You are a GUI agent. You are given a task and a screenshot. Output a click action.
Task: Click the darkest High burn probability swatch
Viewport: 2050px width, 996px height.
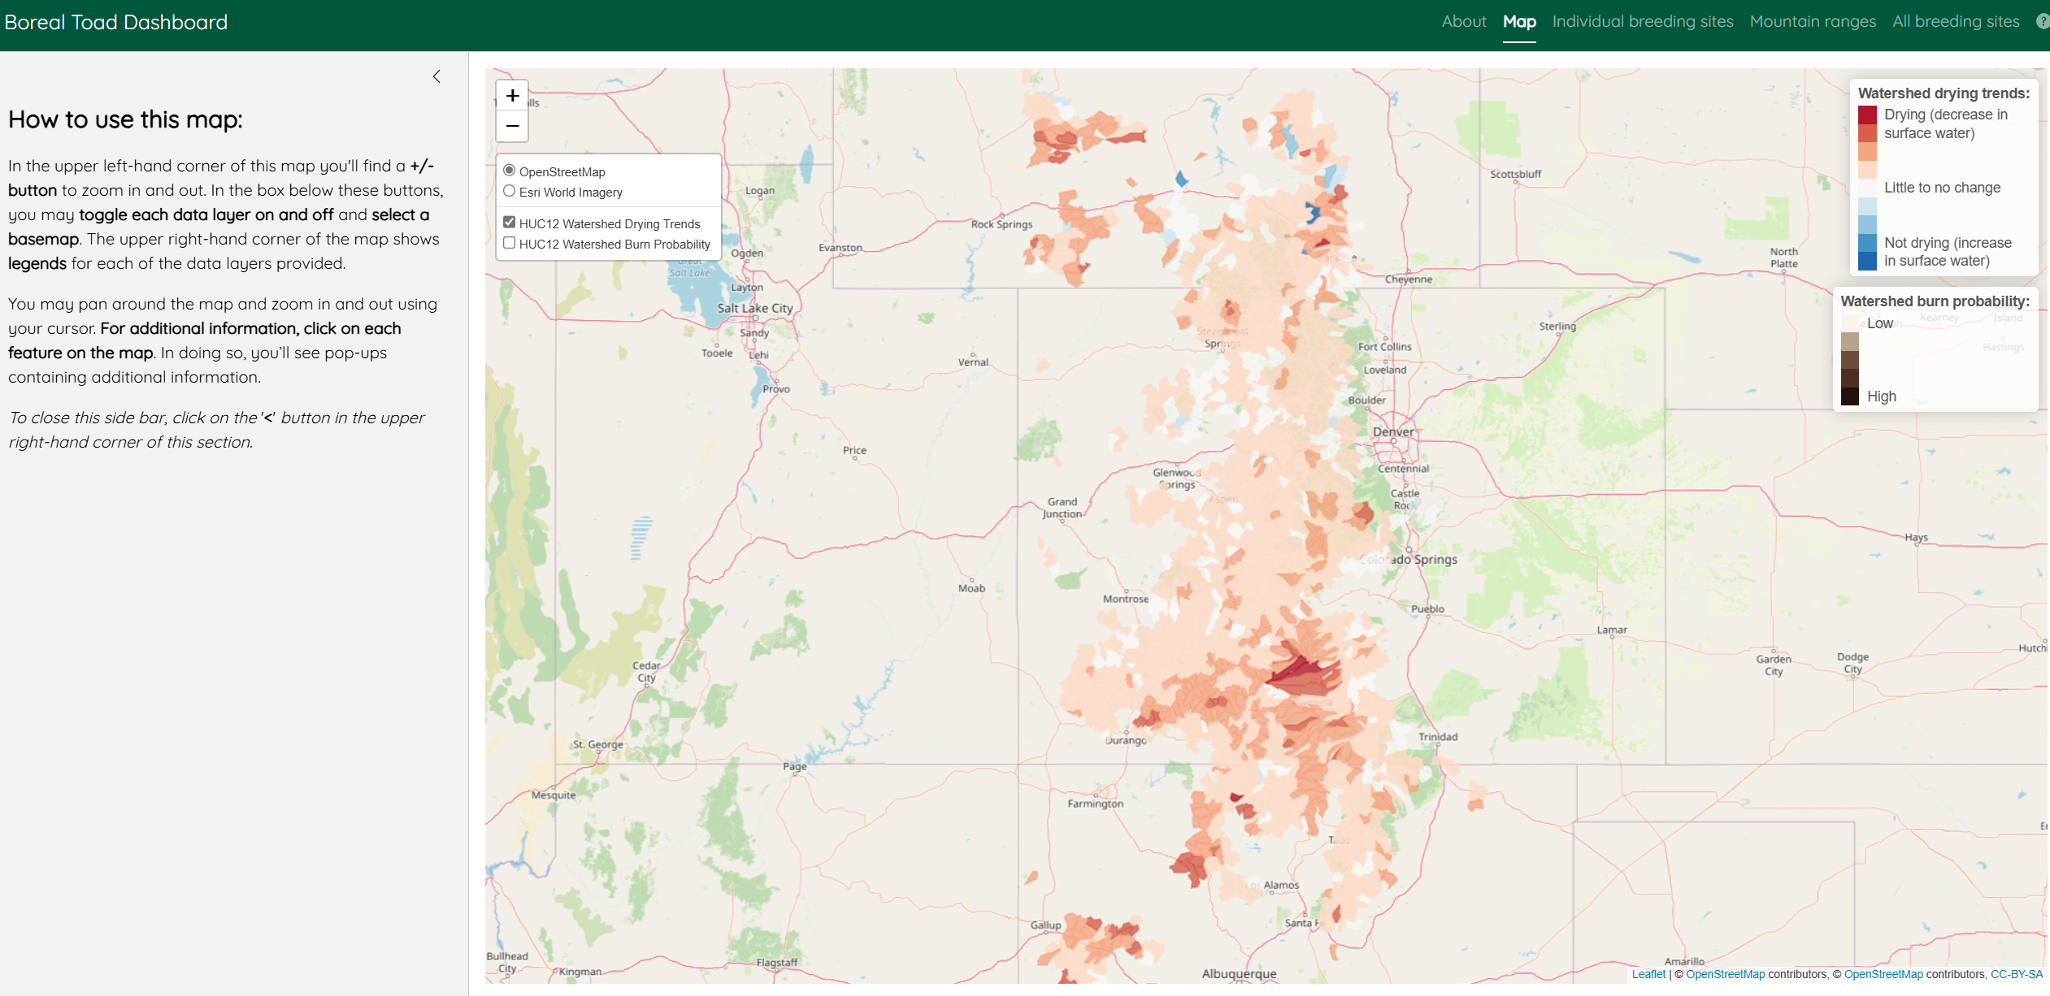click(x=1850, y=396)
